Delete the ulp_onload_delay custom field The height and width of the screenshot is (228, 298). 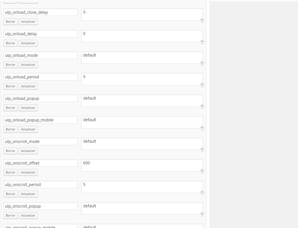click(x=10, y=43)
